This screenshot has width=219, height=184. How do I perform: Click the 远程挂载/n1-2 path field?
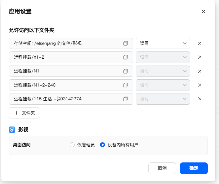pos(71,57)
